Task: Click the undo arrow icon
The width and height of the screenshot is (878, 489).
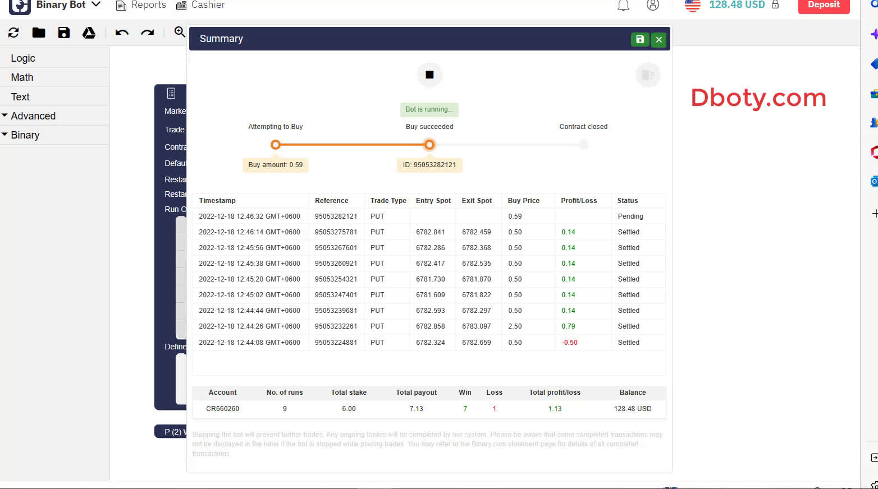Action: 122,33
